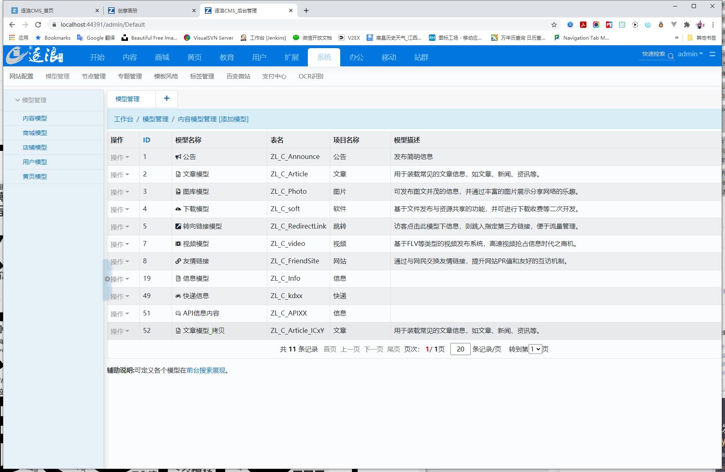Open 操作 dropdown for 文章模型 row
The image size is (725, 472).
[119, 175]
